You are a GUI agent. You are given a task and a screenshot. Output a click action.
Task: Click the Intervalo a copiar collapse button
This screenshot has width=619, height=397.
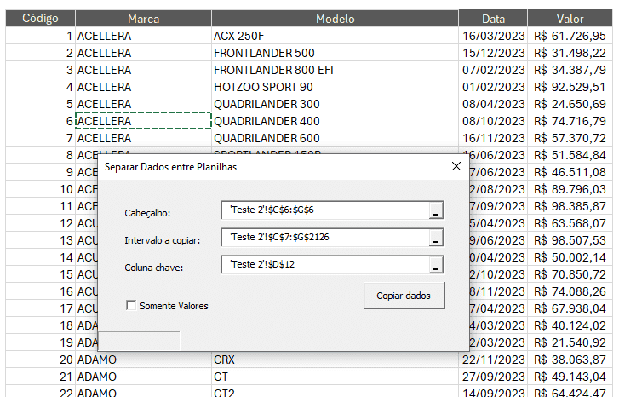(436, 239)
